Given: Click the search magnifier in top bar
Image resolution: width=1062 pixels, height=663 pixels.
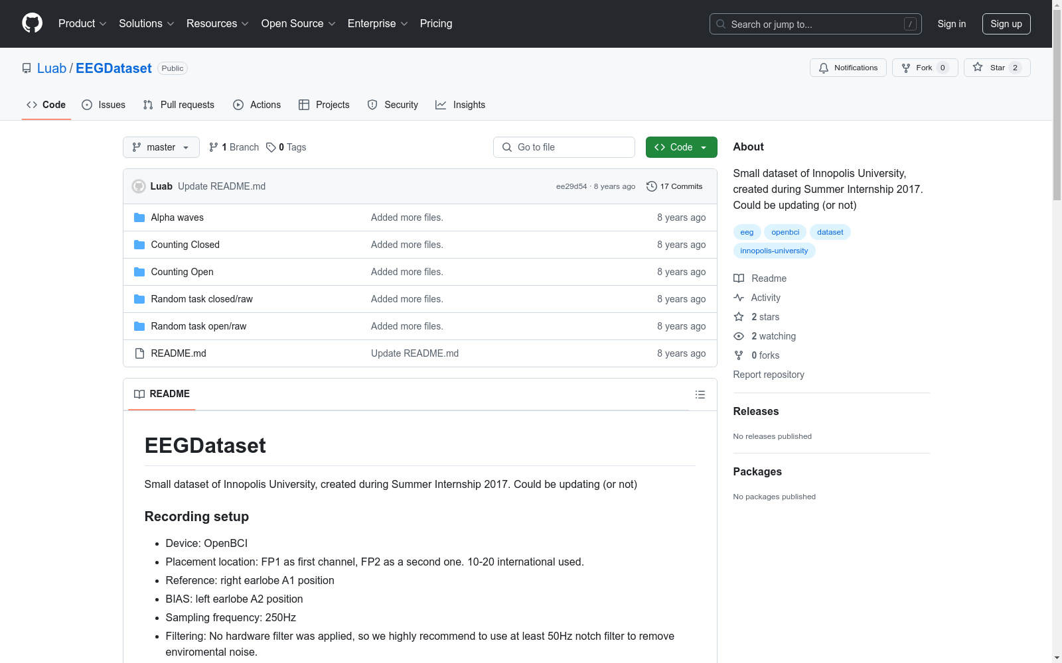Looking at the screenshot, I should (721, 24).
